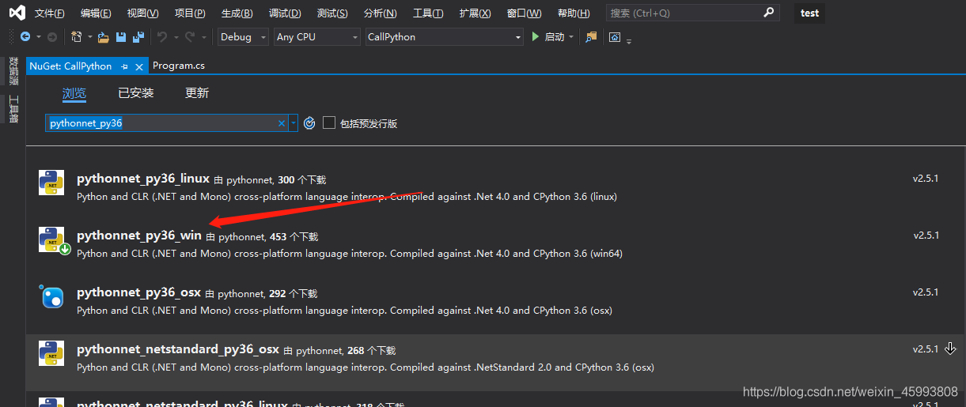Open the 调试(D) menu
966x407 pixels.
pos(285,13)
